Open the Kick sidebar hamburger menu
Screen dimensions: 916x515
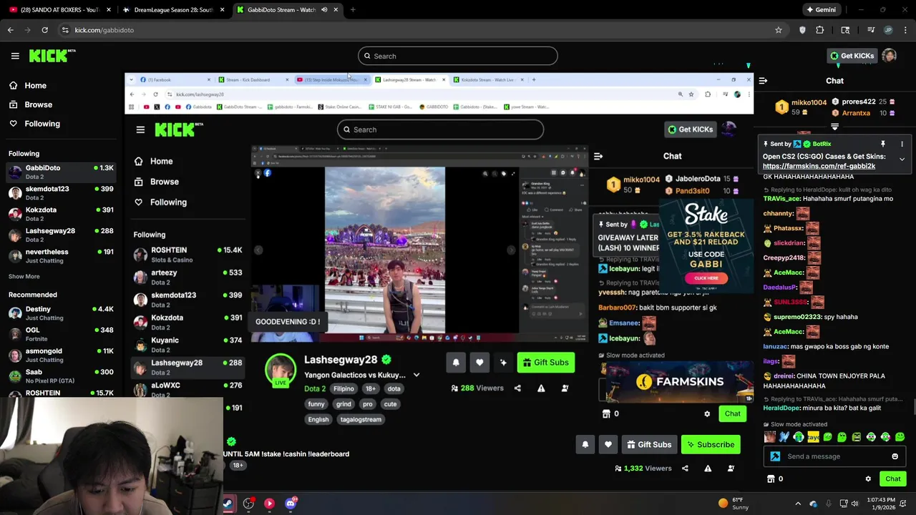coord(15,56)
